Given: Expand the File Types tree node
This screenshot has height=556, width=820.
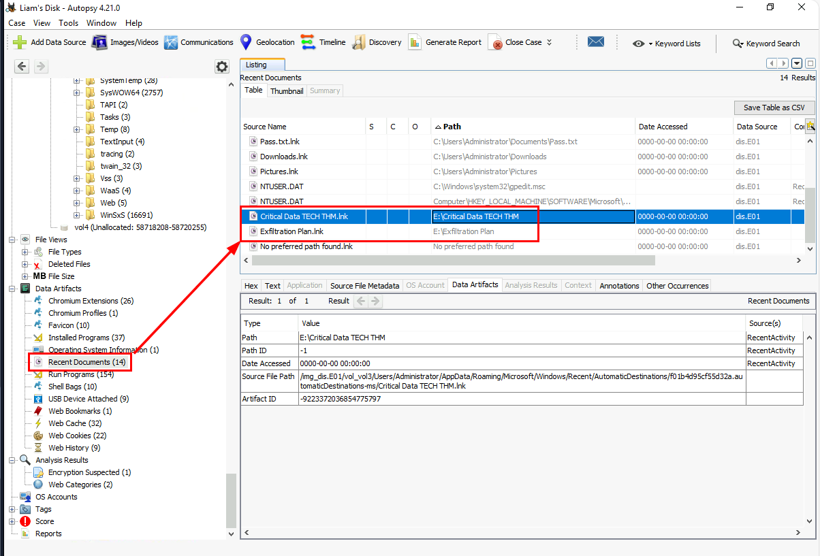Looking at the screenshot, I should (x=26, y=252).
